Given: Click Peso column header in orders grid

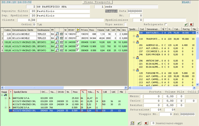Looking at the screenshot, I should pyautogui.click(x=92, y=30).
